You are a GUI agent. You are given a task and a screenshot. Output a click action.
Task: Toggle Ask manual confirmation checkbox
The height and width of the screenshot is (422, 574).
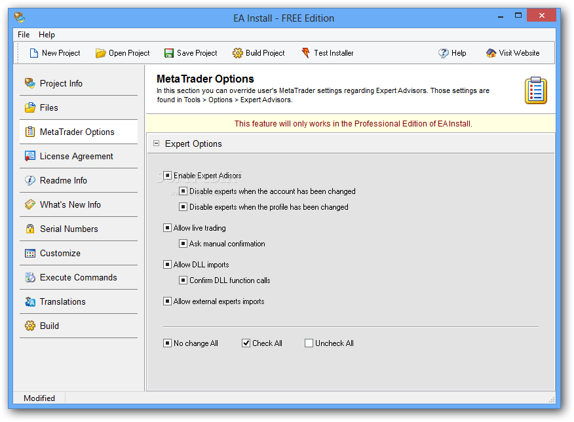(x=183, y=244)
